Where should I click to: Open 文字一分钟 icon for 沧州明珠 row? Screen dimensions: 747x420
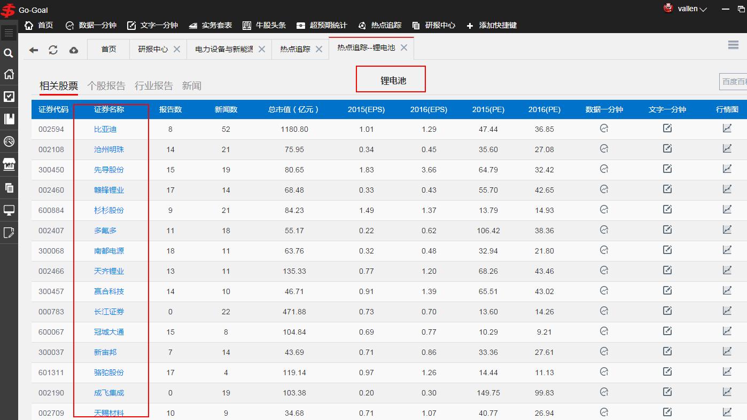pos(667,149)
